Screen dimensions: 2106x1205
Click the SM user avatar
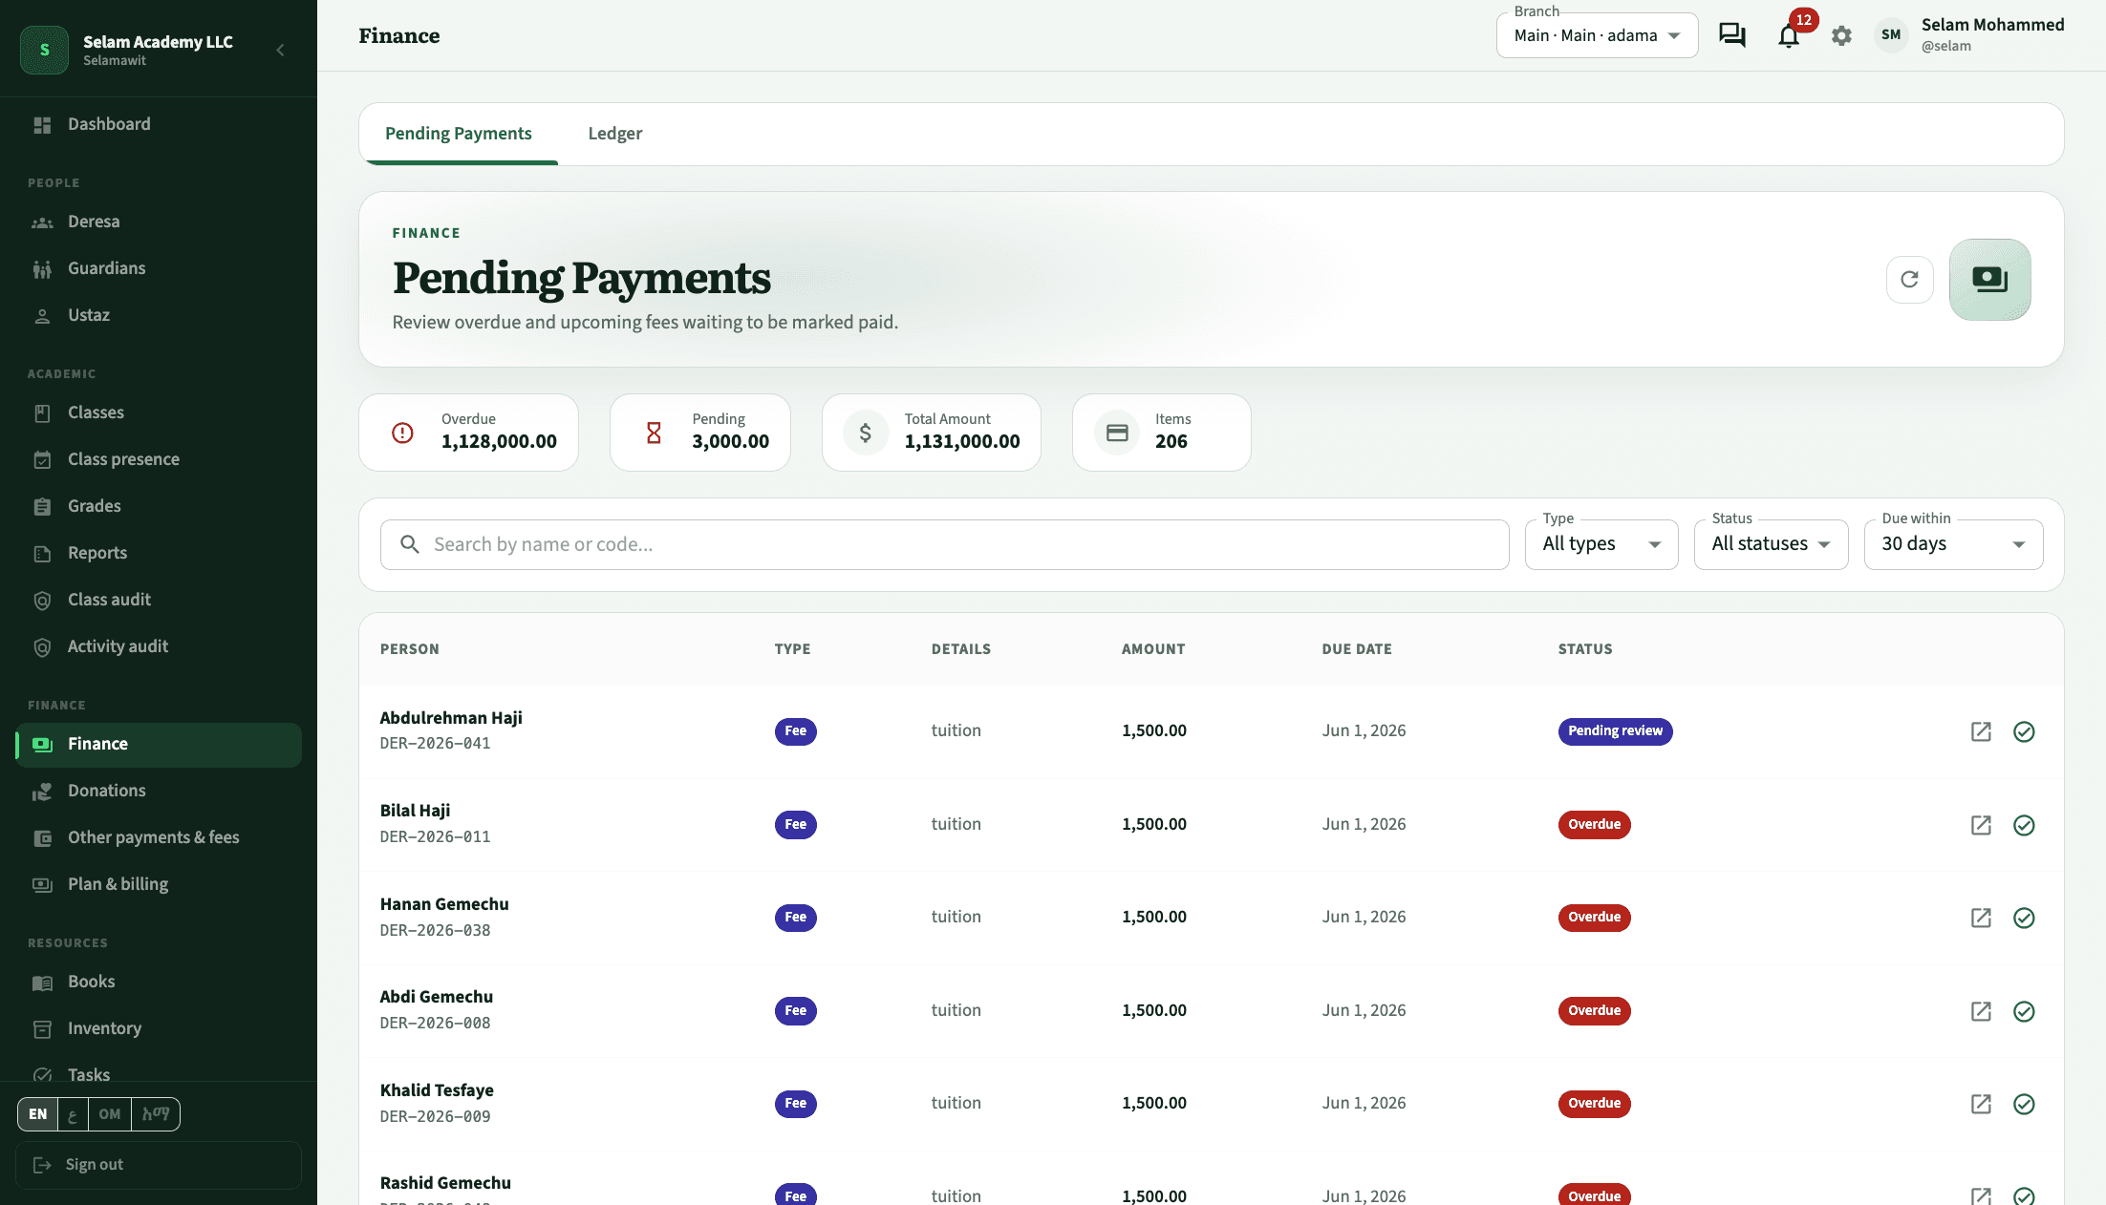pos(1890,35)
